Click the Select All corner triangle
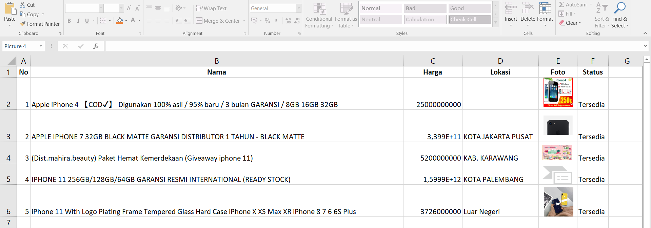The image size is (651, 228). pos(12,61)
